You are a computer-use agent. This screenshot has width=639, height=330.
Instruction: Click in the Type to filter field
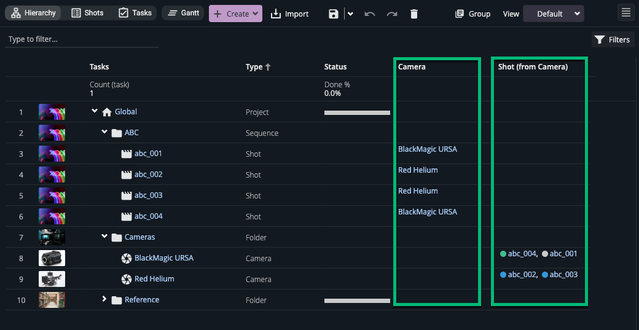pos(82,39)
